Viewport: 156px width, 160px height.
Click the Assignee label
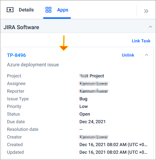[x=16, y=84]
